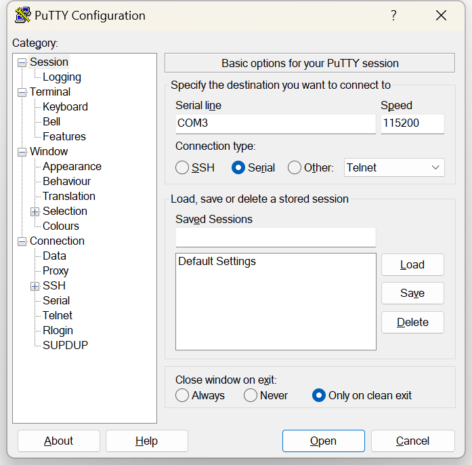Expand the Selection tree node
This screenshot has width=472, height=465.
pyautogui.click(x=35, y=212)
